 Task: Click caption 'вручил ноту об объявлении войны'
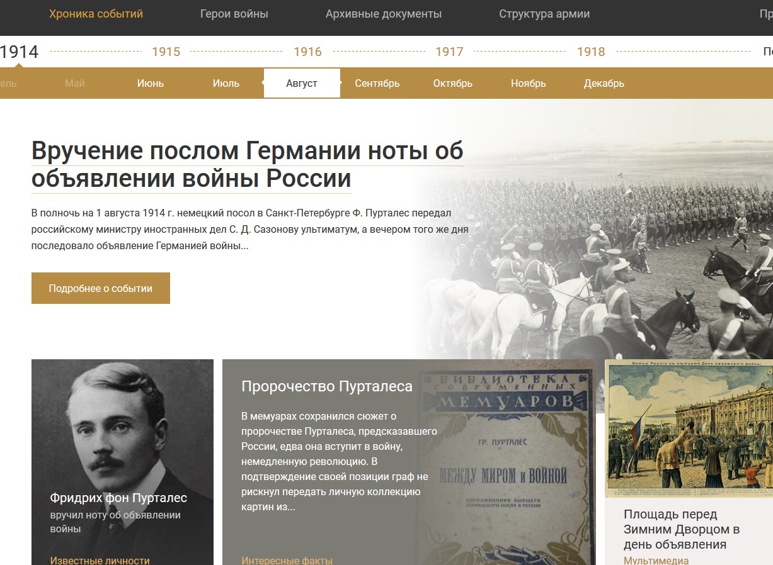(x=115, y=522)
